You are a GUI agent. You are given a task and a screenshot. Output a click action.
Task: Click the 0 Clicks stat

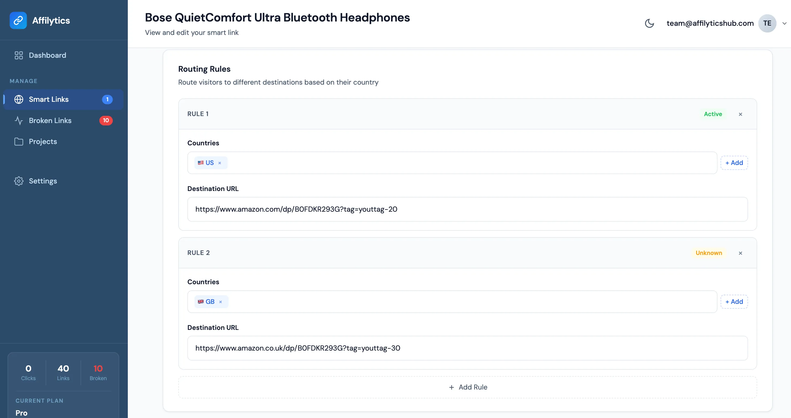tap(28, 373)
